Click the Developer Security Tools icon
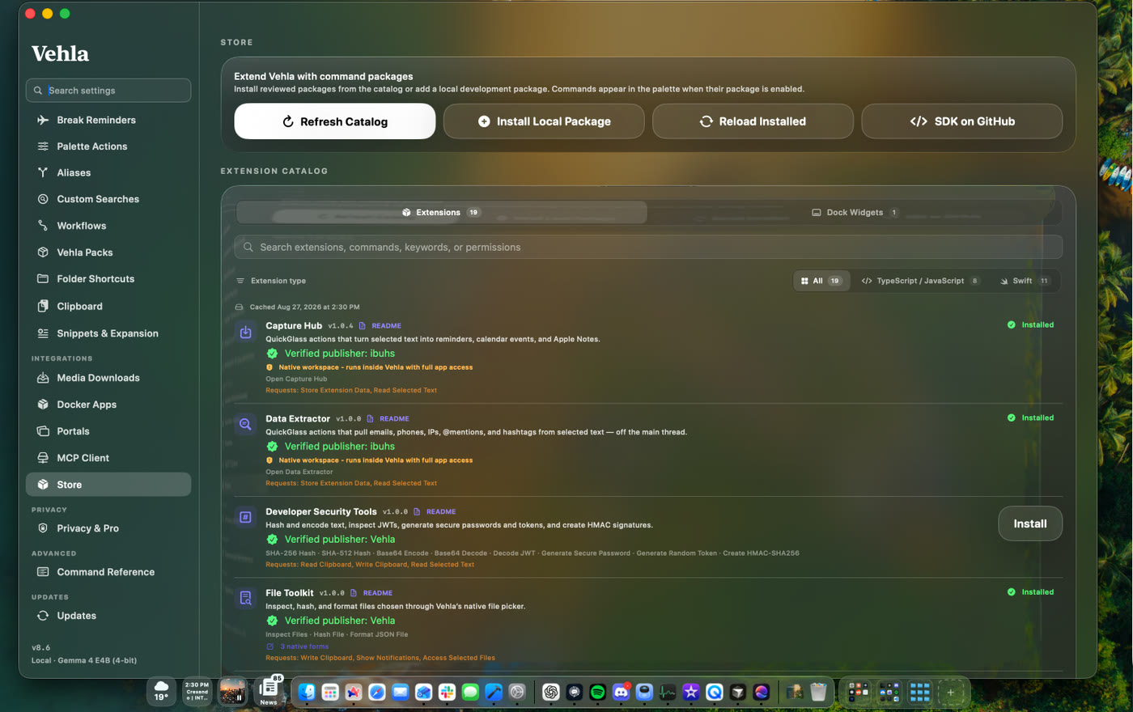This screenshot has height=712, width=1133. (x=245, y=518)
